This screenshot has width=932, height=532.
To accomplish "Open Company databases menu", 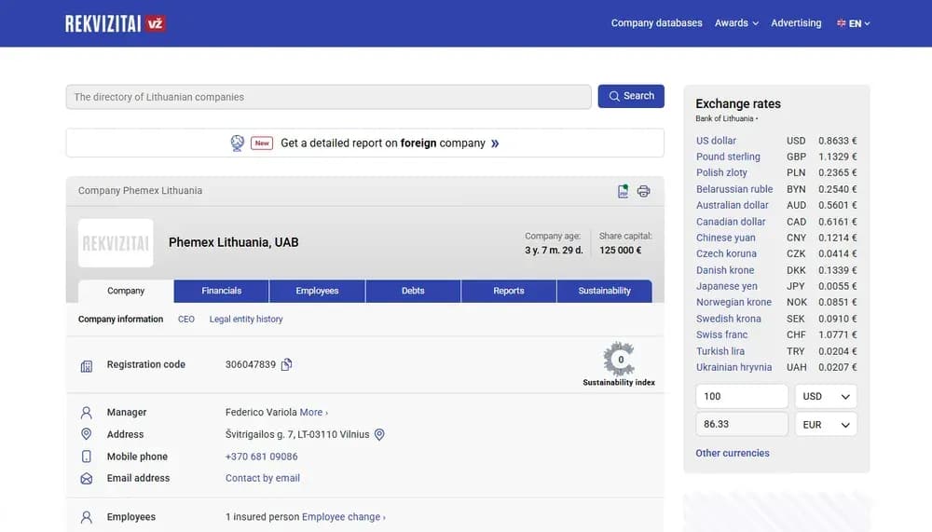I will (656, 23).
